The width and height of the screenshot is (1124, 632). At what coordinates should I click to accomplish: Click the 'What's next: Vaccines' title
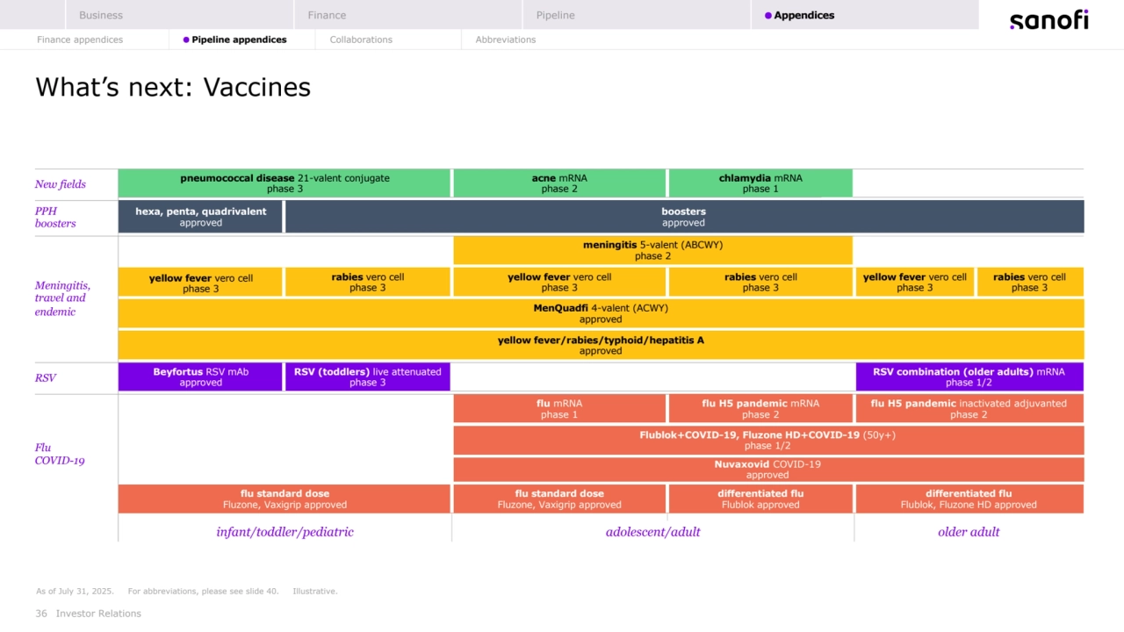point(173,87)
